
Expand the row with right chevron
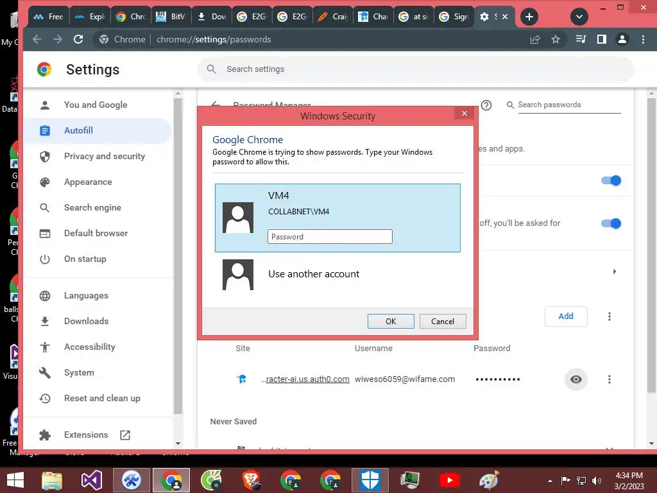click(614, 272)
